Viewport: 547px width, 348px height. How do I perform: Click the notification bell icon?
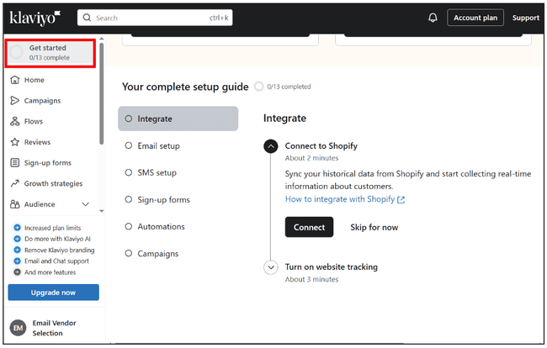coord(433,18)
